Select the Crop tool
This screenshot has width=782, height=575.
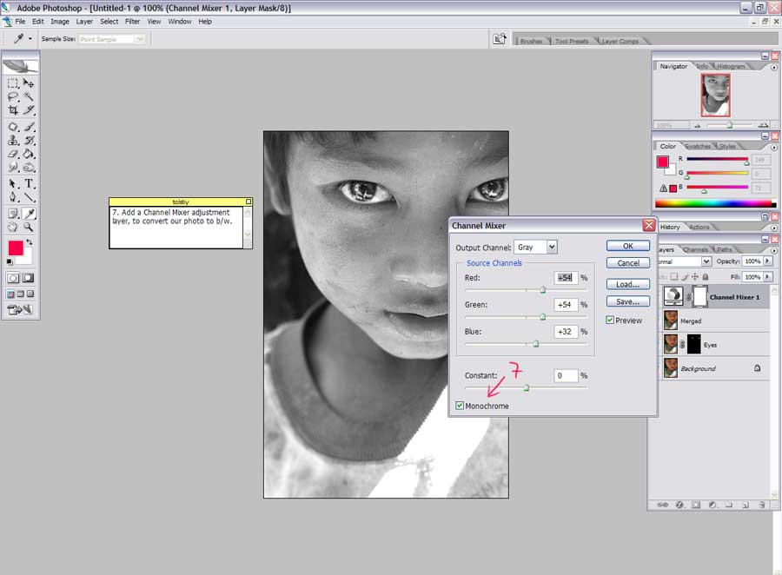[13, 110]
